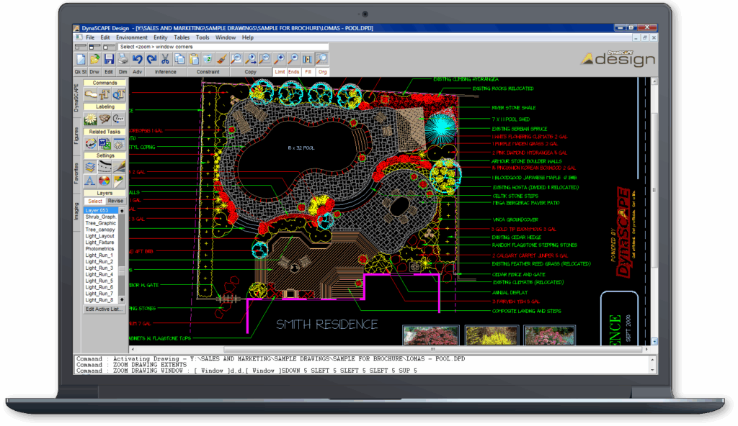Create a new drawing with the blank page icon
This screenshot has width=738, height=426.
click(81, 59)
